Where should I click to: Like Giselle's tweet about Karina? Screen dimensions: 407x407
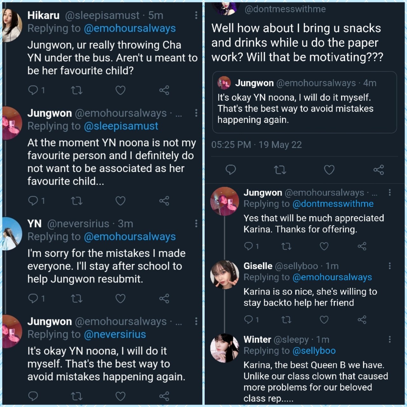(x=324, y=320)
